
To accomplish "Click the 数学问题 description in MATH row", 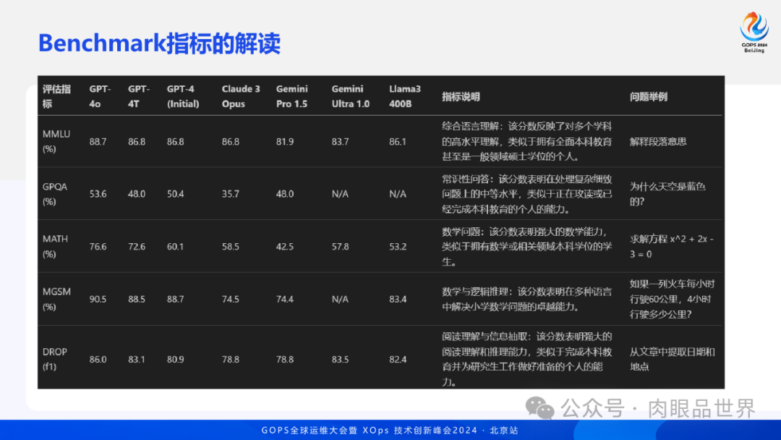I will 527,247.
